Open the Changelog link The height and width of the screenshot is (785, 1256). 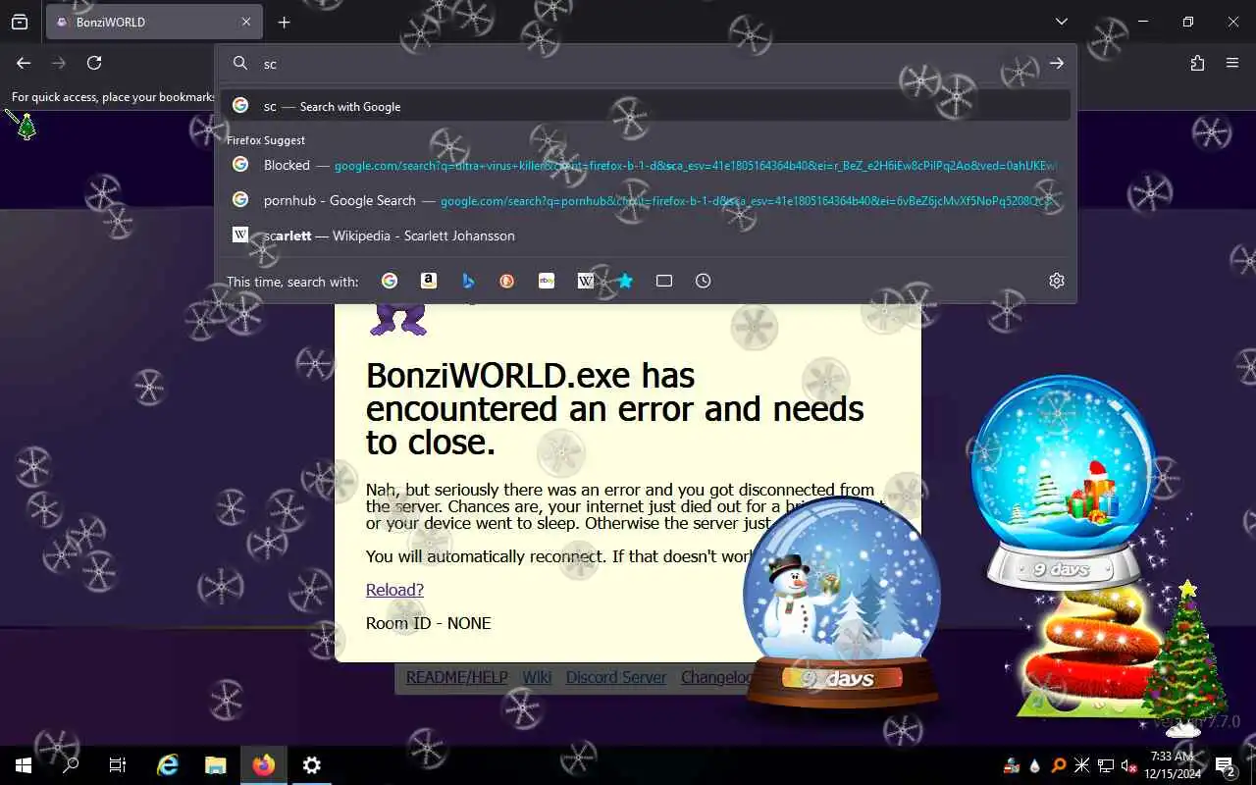click(717, 677)
